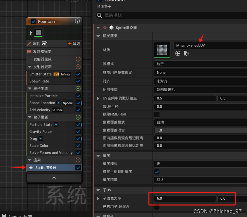Toggle the Sprite渲染器 enabled checkbox
This screenshot has height=217, width=247.
pyautogui.click(x=78, y=168)
